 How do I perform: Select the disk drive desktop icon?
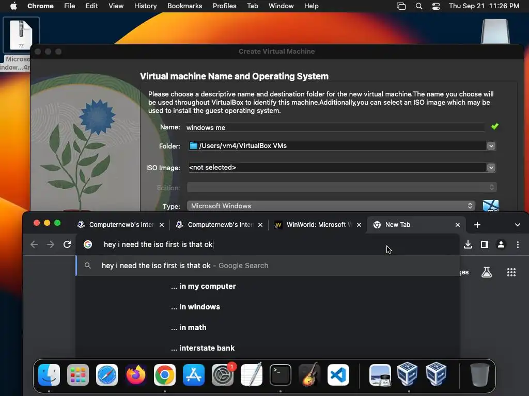tap(495, 31)
